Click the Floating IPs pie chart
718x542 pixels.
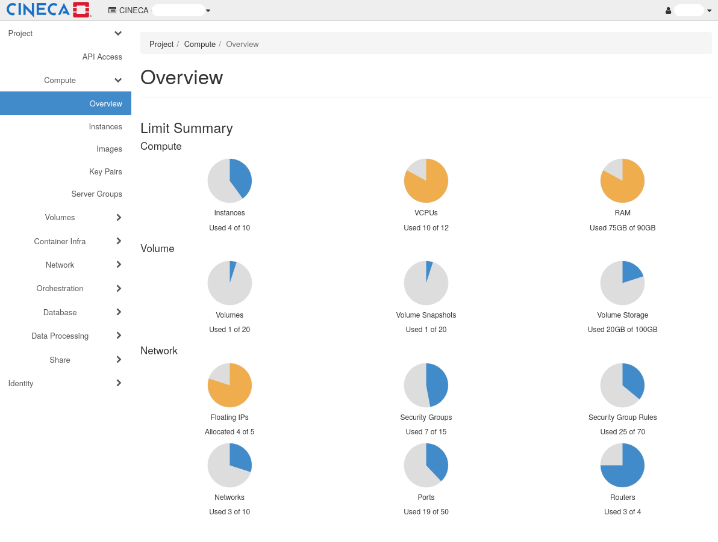(x=229, y=385)
